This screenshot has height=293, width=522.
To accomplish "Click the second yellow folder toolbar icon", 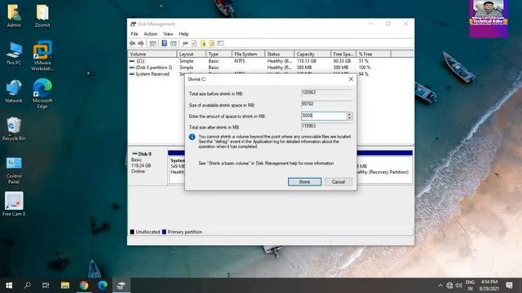I will point(211,43).
